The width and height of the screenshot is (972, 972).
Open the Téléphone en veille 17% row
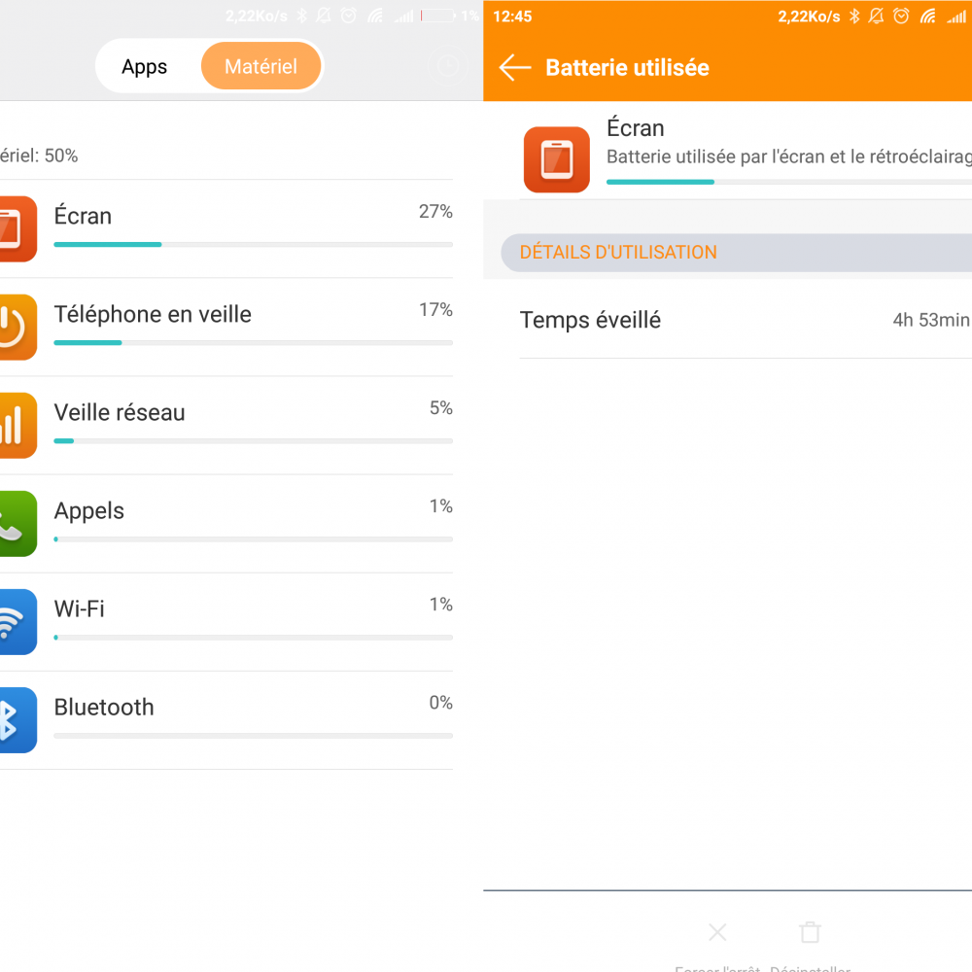click(x=226, y=328)
